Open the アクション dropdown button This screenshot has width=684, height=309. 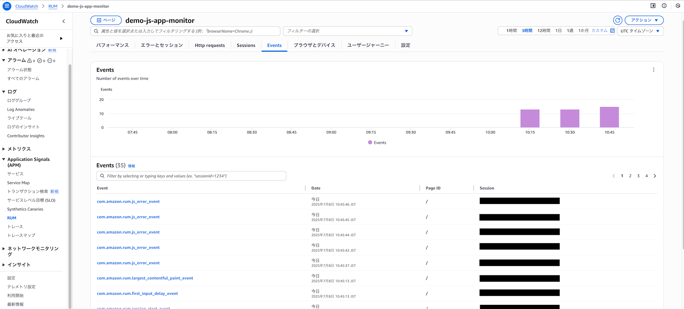(644, 20)
